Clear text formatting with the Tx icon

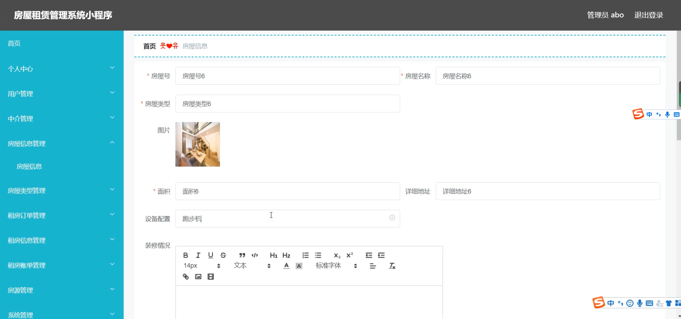392,266
